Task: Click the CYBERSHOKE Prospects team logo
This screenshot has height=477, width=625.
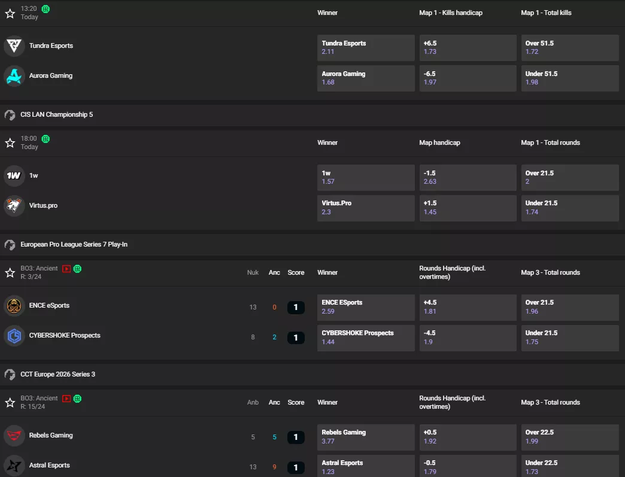Action: point(14,336)
